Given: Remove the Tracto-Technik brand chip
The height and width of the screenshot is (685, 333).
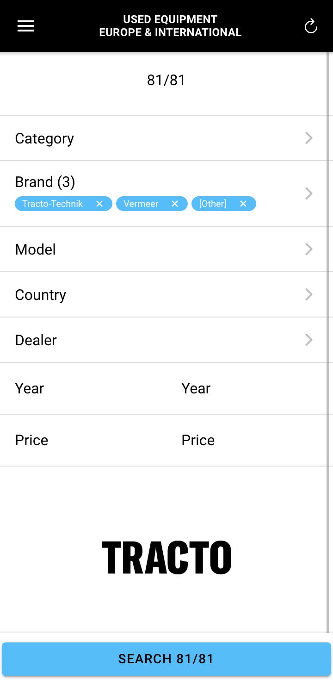Looking at the screenshot, I should click(99, 204).
